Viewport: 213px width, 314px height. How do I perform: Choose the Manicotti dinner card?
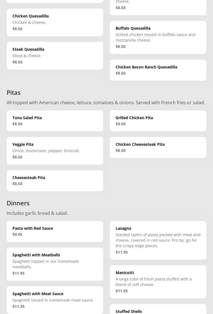tap(158, 282)
